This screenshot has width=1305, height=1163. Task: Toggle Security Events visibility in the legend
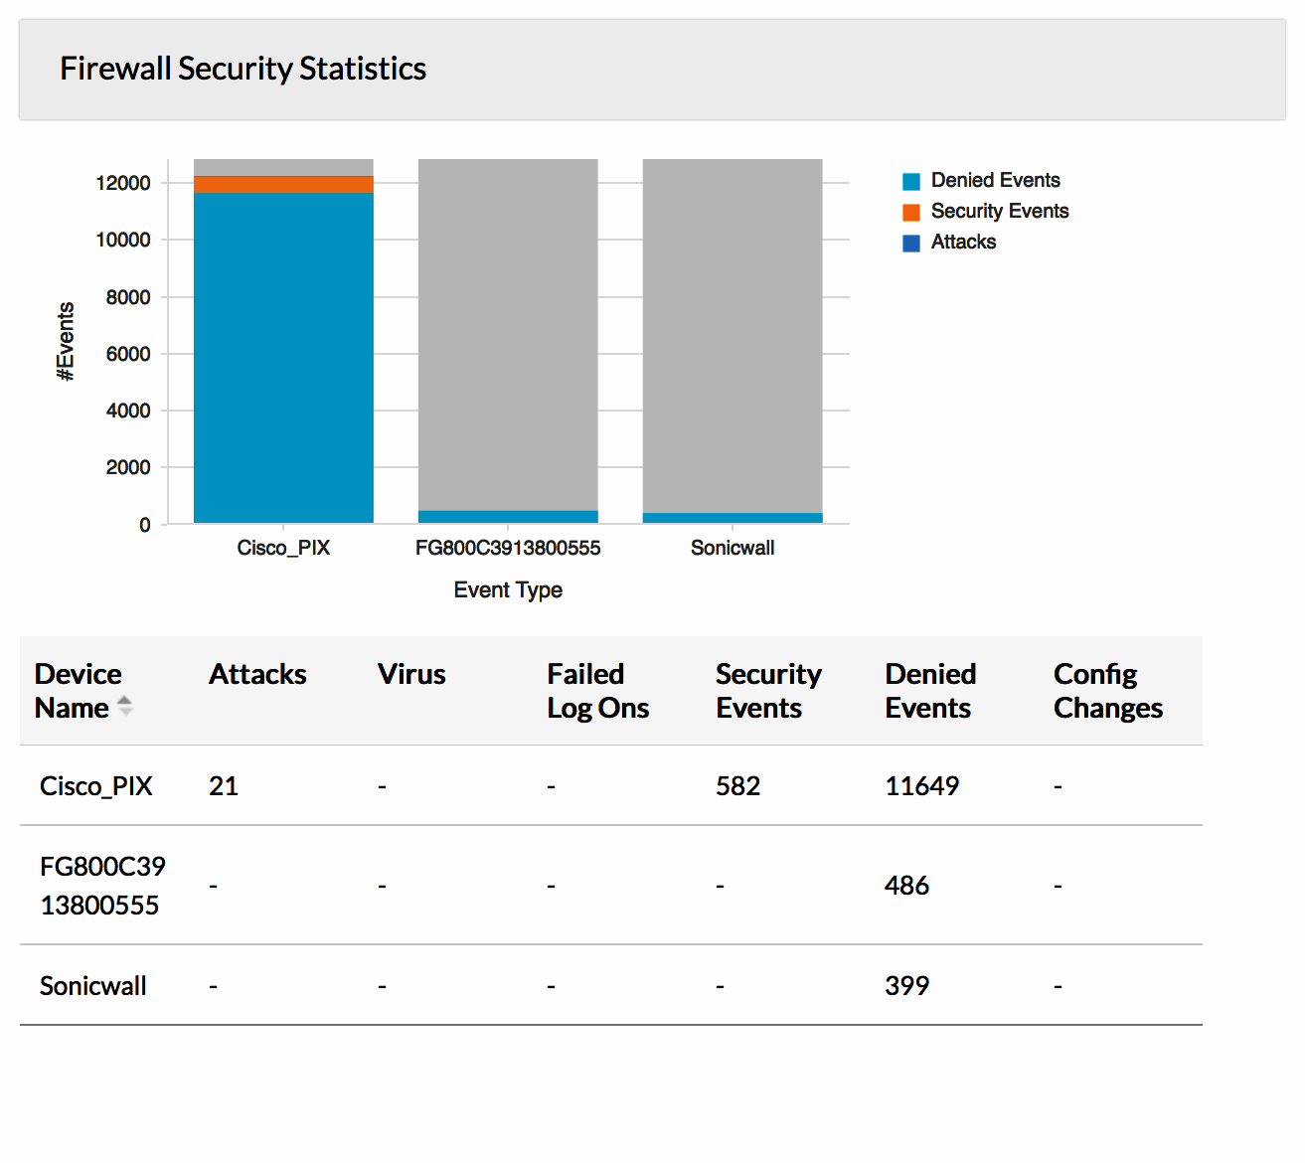[999, 211]
